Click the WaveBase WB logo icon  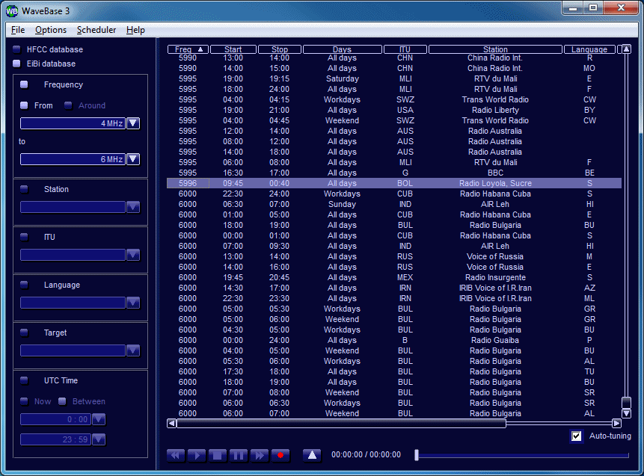point(12,10)
